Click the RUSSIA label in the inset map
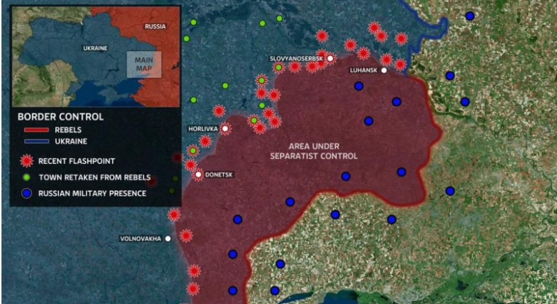Image resolution: width=557 pixels, height=304 pixels. 155,26
